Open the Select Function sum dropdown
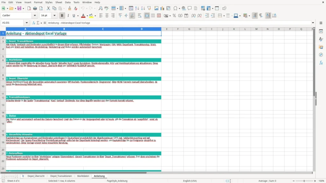326x183 pixels. coord(41,23)
